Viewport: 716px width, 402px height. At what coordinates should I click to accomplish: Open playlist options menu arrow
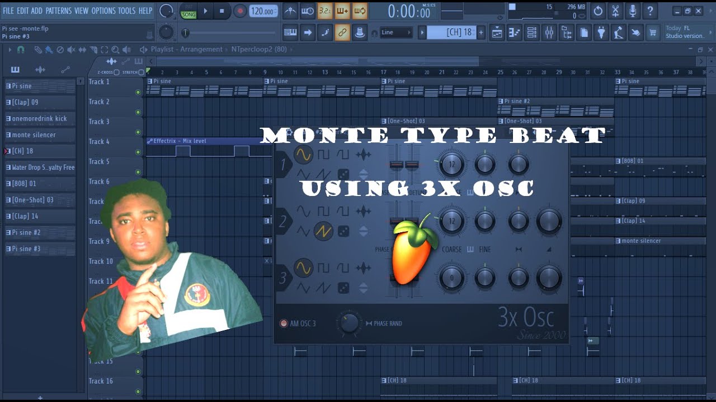pyautogui.click(x=10, y=50)
